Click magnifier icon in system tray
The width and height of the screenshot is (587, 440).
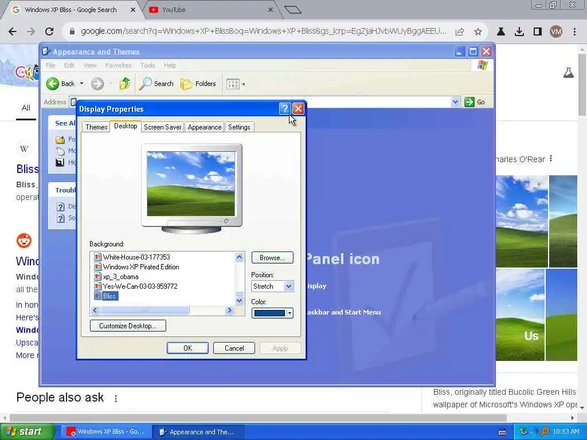pos(545,432)
